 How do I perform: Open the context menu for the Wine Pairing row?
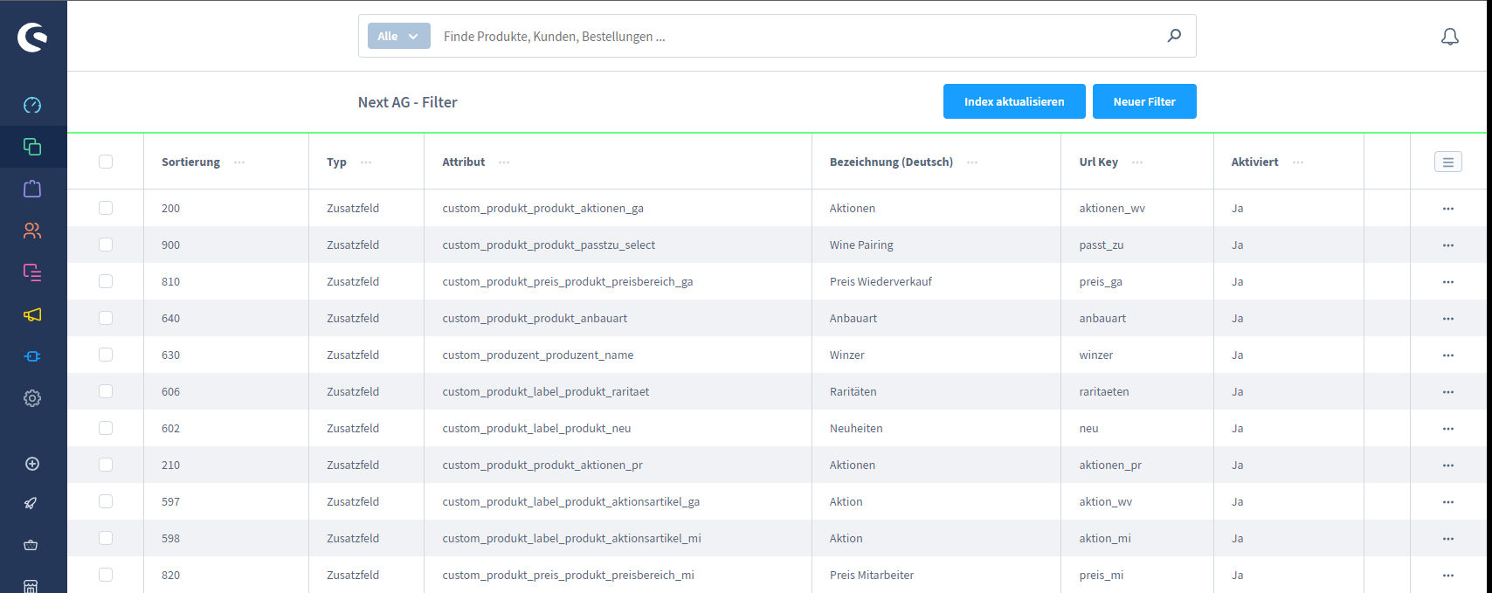1447,245
